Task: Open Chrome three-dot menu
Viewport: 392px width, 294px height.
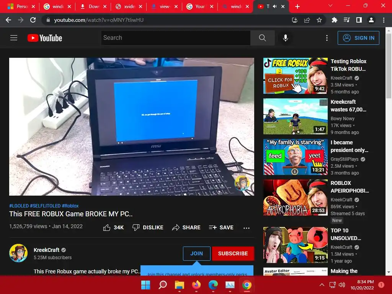Action: click(384, 20)
